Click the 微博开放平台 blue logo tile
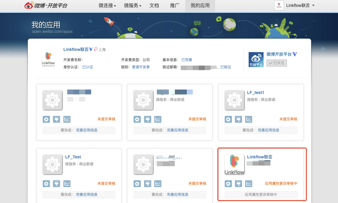The image size is (338, 203). (256, 60)
